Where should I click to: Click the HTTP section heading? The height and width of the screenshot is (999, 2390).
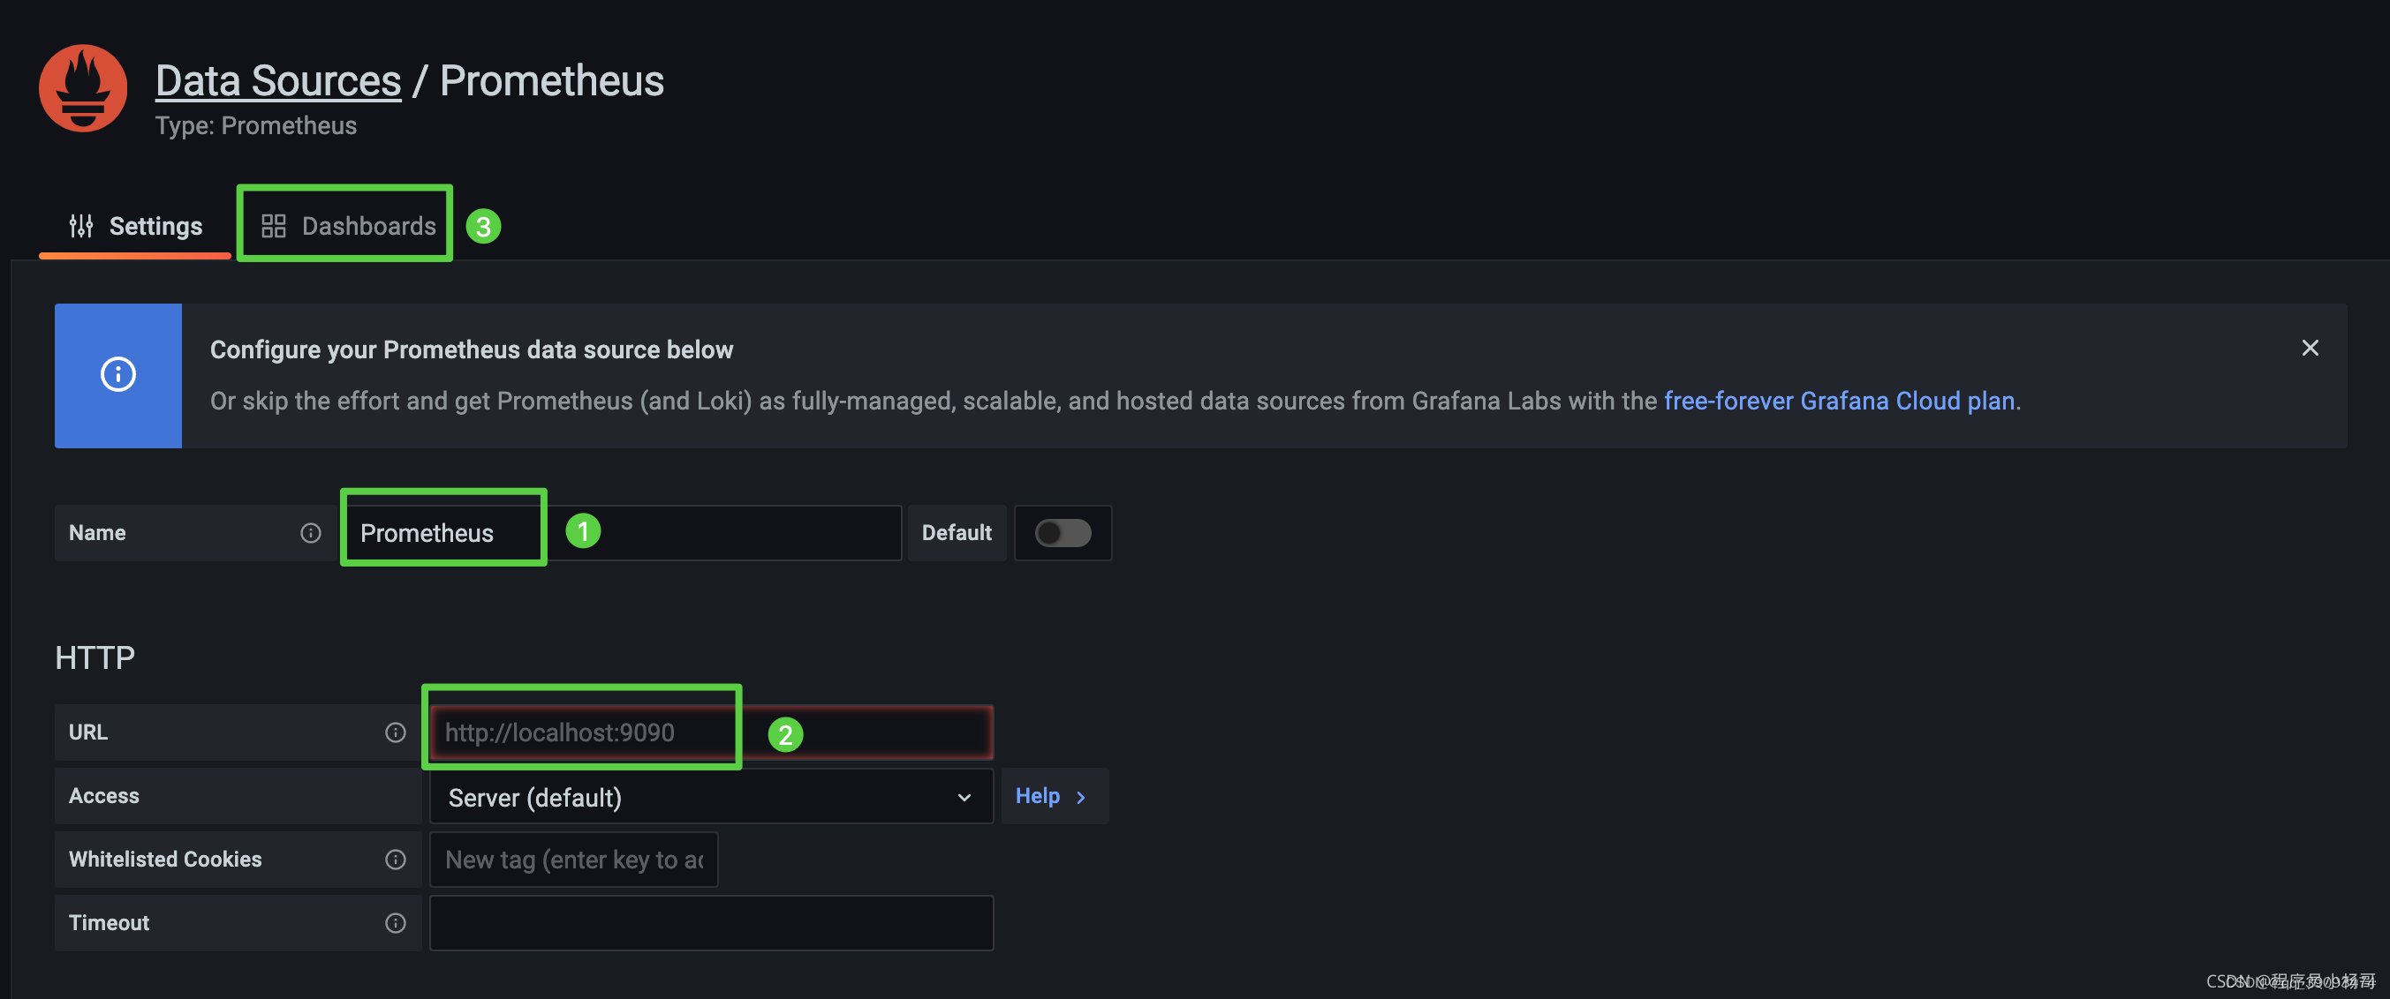tap(95, 657)
